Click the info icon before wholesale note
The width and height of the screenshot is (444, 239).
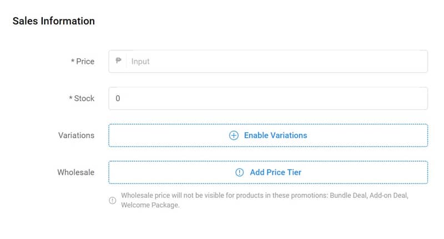click(x=113, y=200)
